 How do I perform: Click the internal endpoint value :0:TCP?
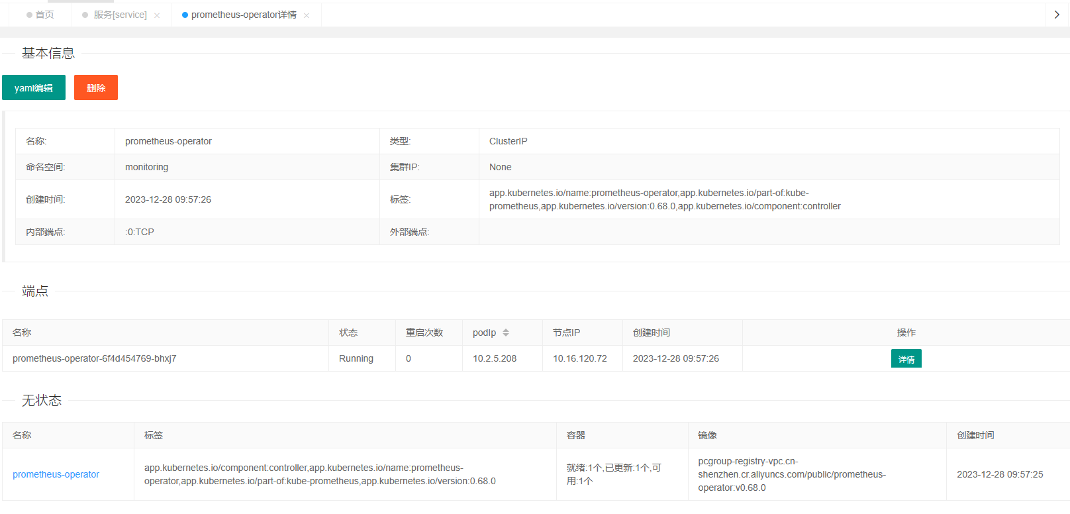pyautogui.click(x=140, y=232)
